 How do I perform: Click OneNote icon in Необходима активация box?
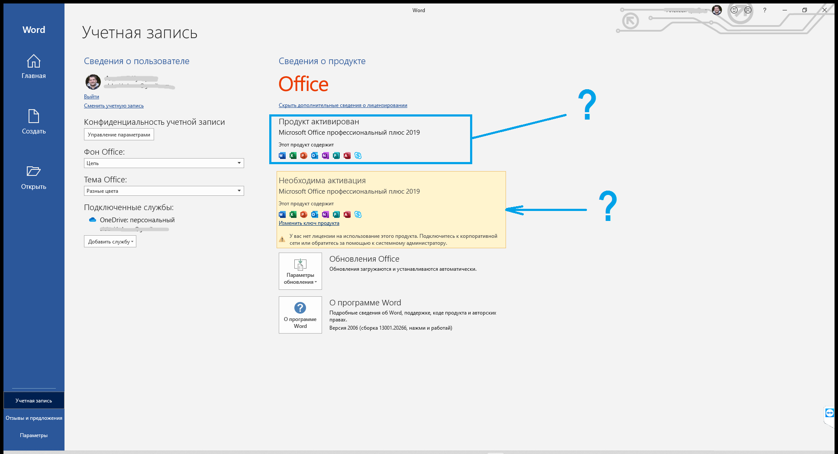[x=326, y=214]
